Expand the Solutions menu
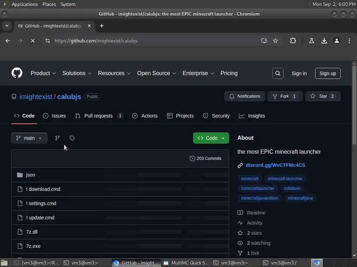This screenshot has width=357, height=267. [77, 73]
